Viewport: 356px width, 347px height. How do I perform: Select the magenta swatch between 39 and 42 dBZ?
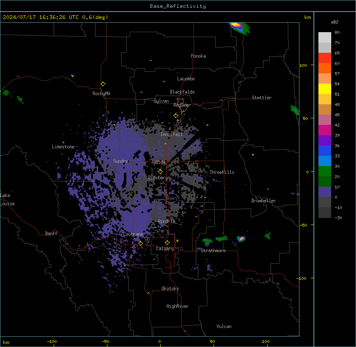click(x=325, y=130)
